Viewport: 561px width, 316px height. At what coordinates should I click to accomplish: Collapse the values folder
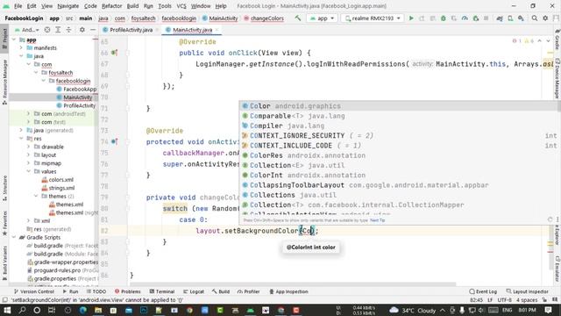tap(28, 171)
